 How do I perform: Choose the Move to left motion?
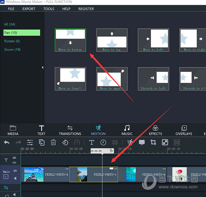(x=153, y=40)
